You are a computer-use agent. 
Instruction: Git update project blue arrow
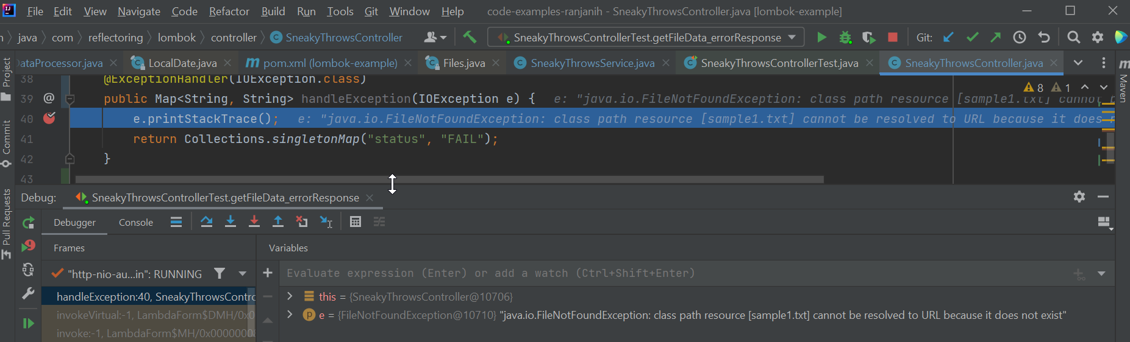[x=948, y=38]
